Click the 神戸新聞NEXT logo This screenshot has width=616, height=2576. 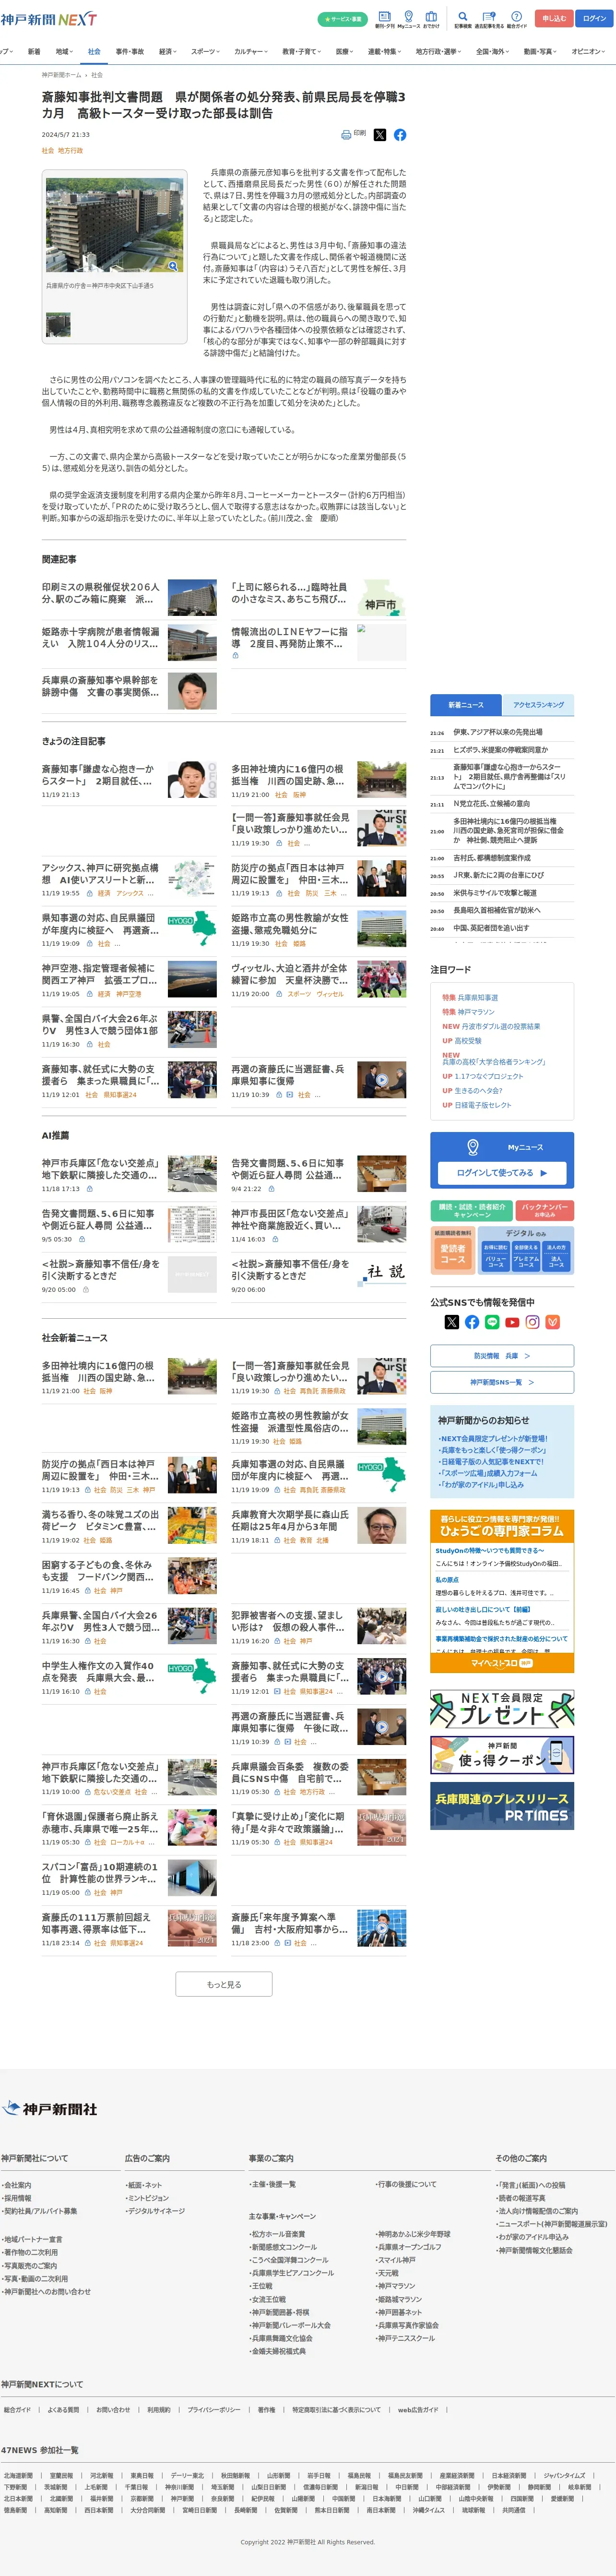click(49, 19)
